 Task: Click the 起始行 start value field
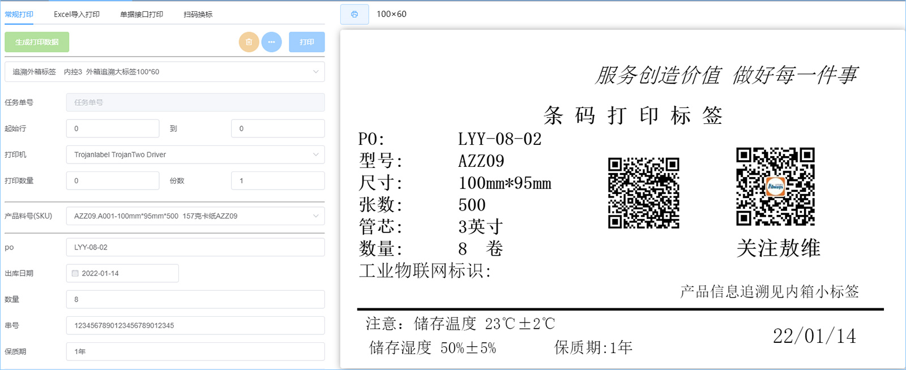coord(113,128)
